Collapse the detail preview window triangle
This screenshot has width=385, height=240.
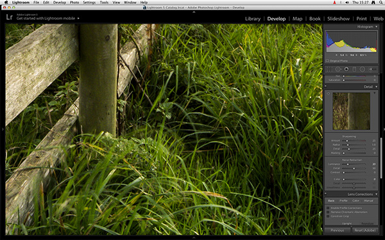[x=375, y=93]
